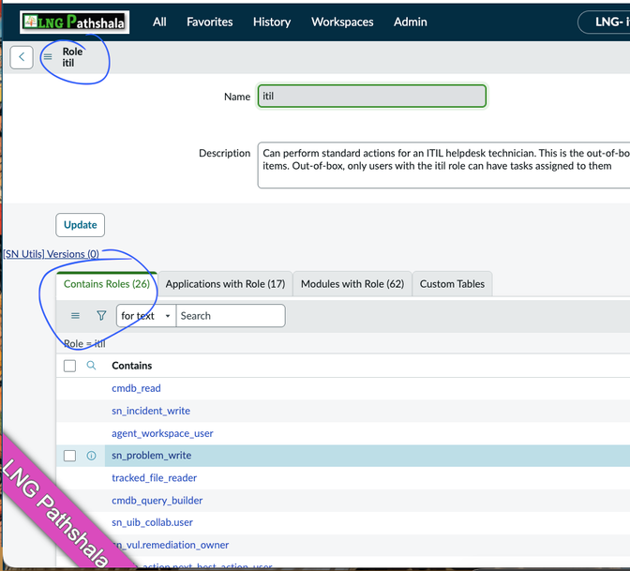
Task: Open the sn_uib_collab.user role link
Action: tap(152, 522)
